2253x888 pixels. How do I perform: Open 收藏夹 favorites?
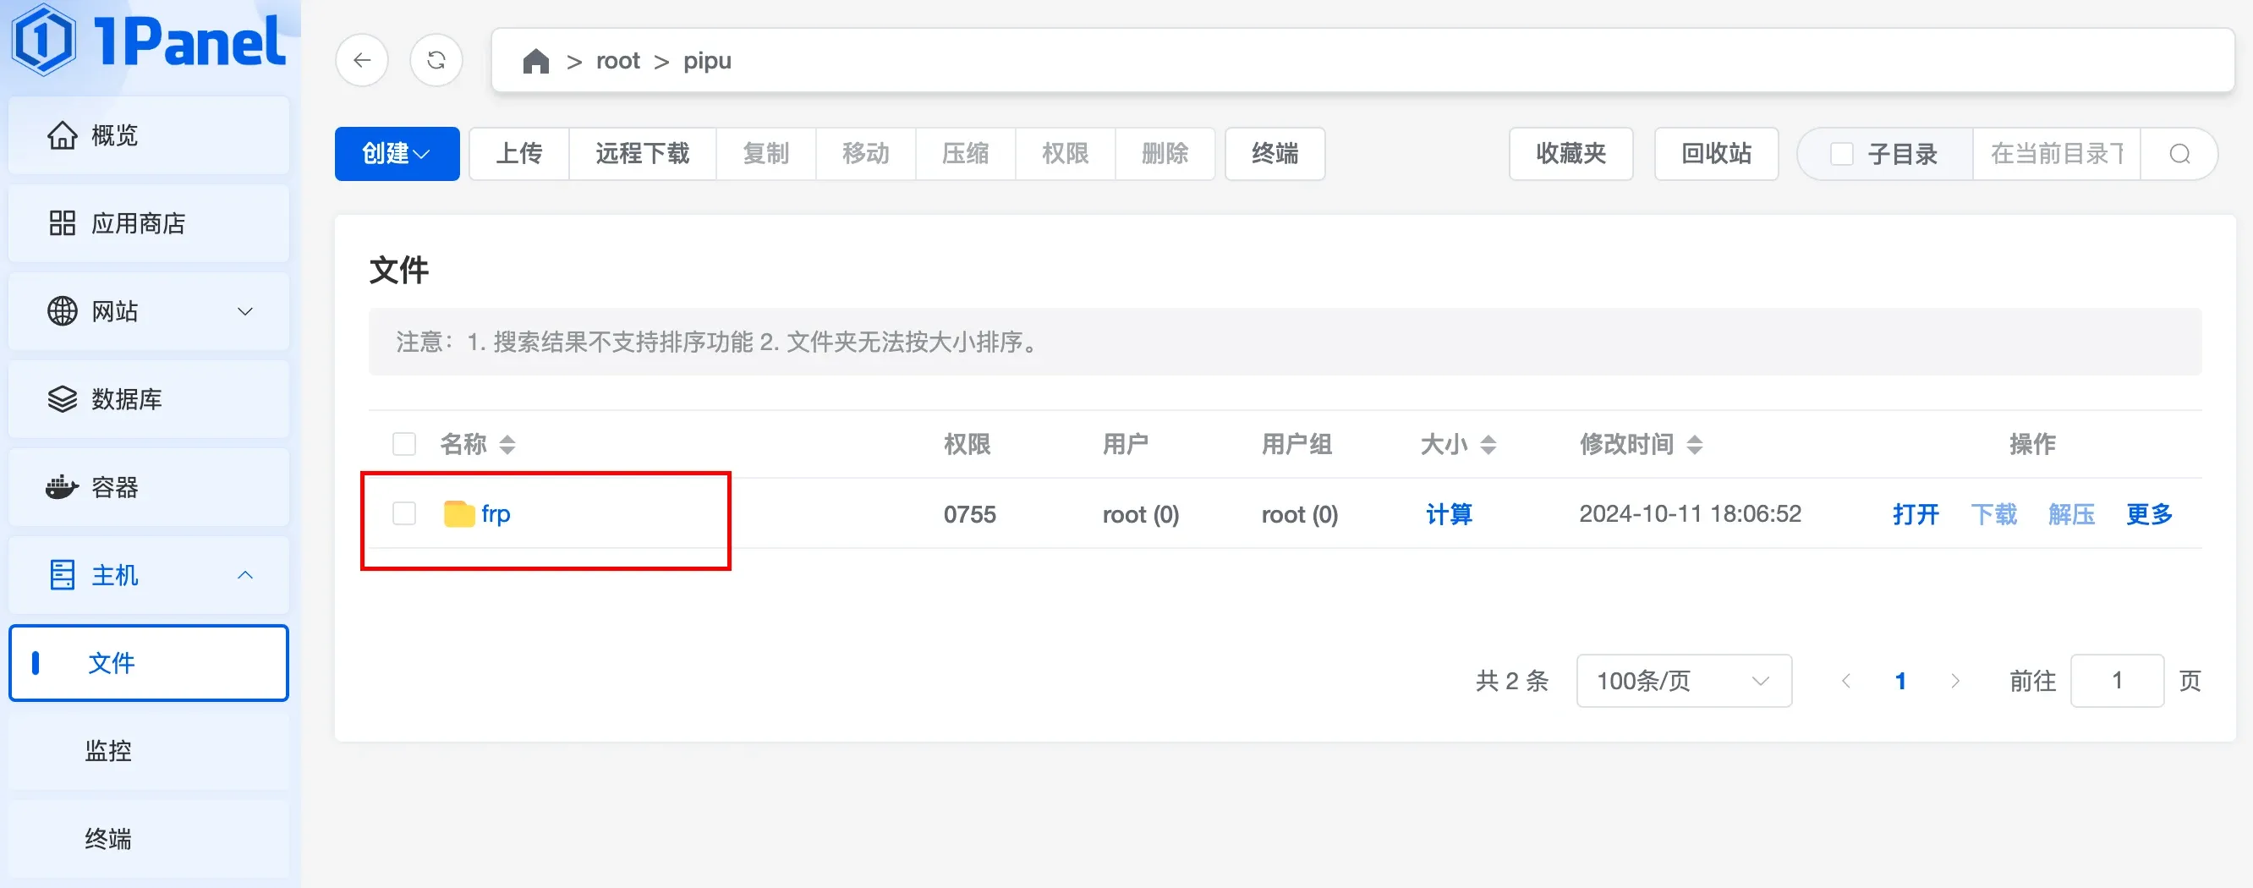click(1571, 154)
